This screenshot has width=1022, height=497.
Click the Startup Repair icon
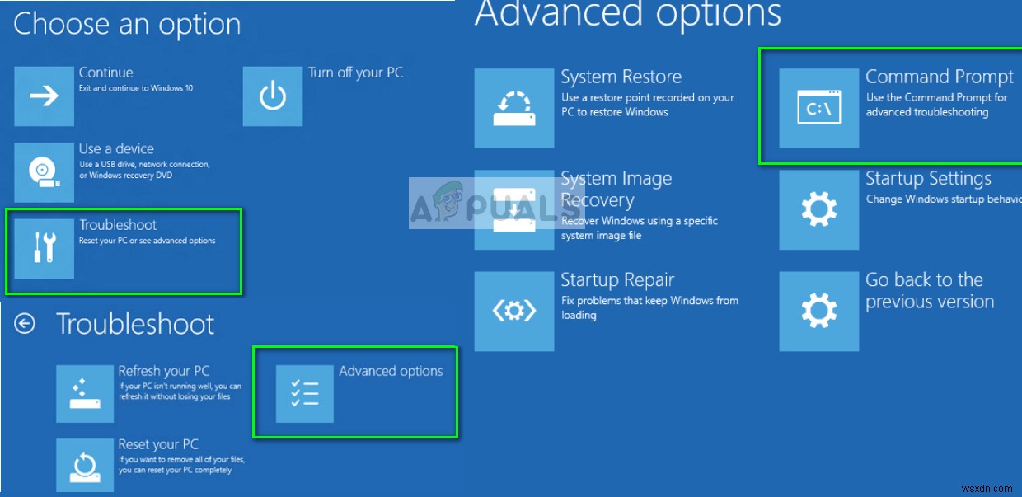[x=514, y=311]
